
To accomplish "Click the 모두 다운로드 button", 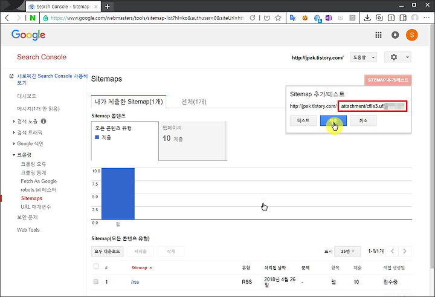I will (x=107, y=251).
